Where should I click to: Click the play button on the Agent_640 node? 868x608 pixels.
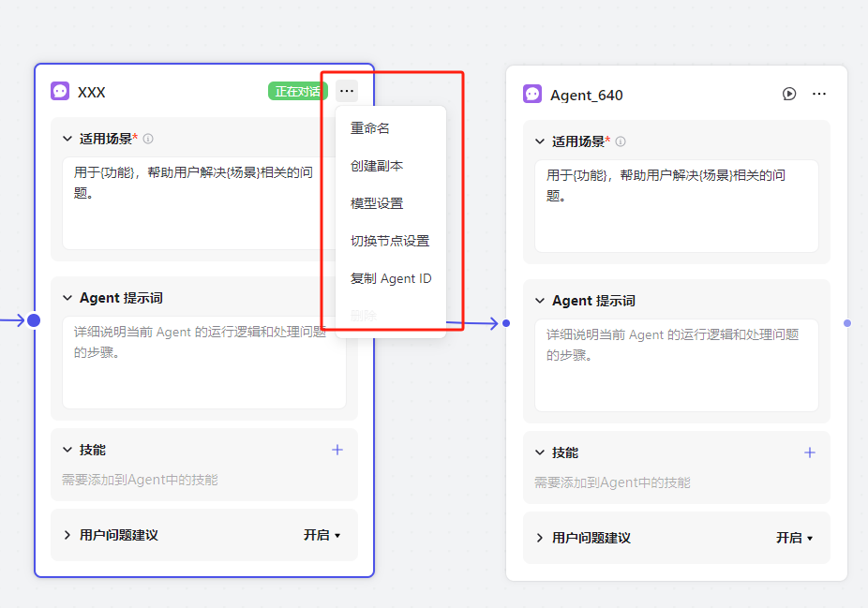[789, 94]
